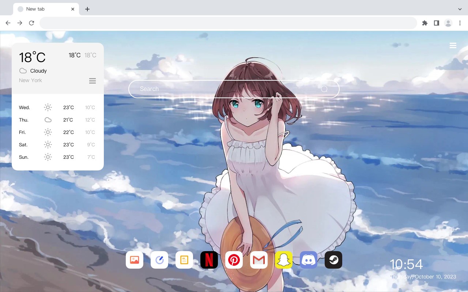Click Friday's sunny forecast icon
The width and height of the screenshot is (468, 292).
click(x=48, y=132)
